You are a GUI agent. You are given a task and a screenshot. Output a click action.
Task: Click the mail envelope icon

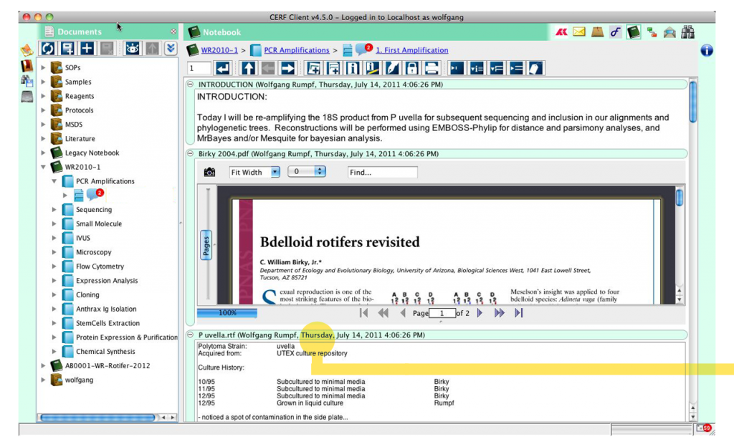tap(578, 32)
